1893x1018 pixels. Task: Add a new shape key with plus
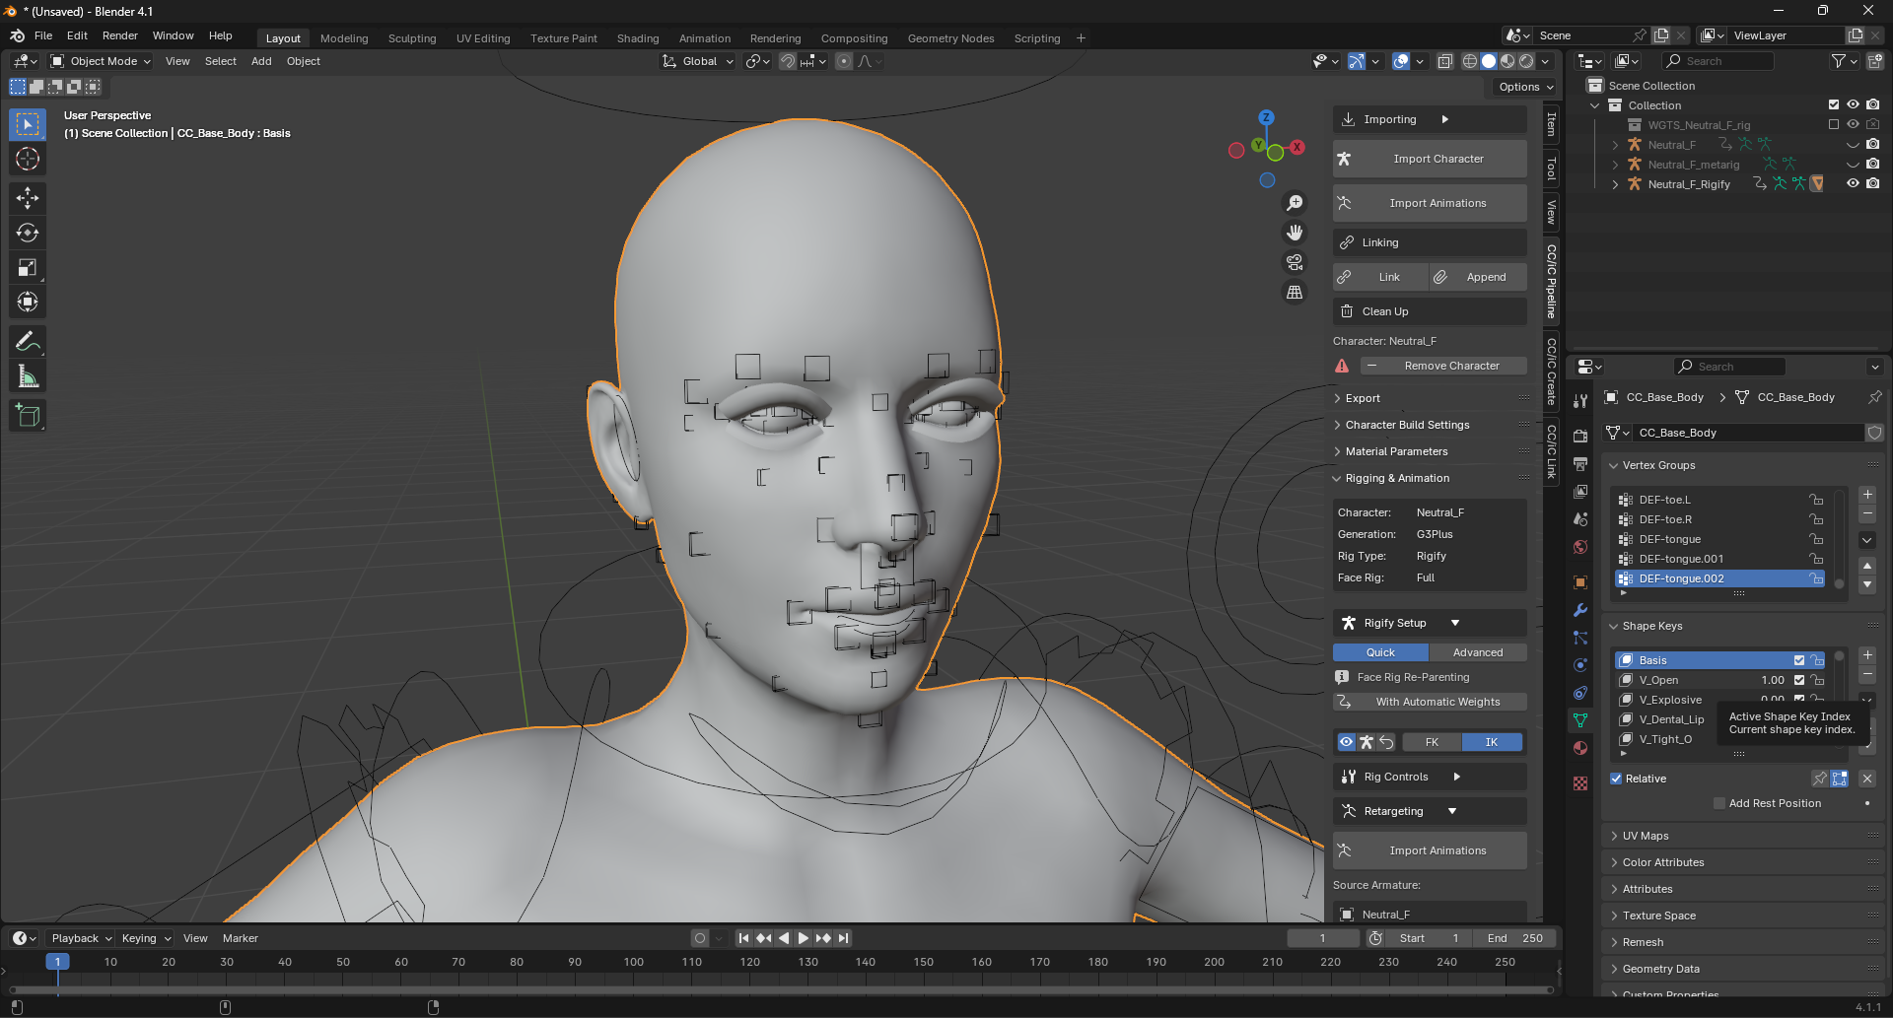click(1867, 655)
